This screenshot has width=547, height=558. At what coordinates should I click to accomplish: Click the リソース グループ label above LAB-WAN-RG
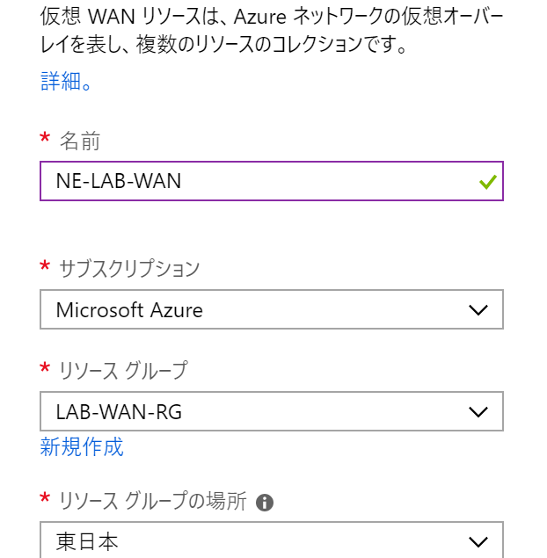122,370
